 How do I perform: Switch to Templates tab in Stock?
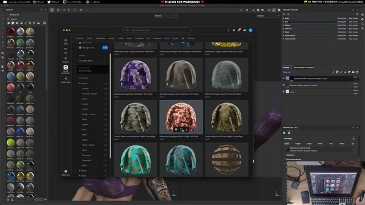139,38
